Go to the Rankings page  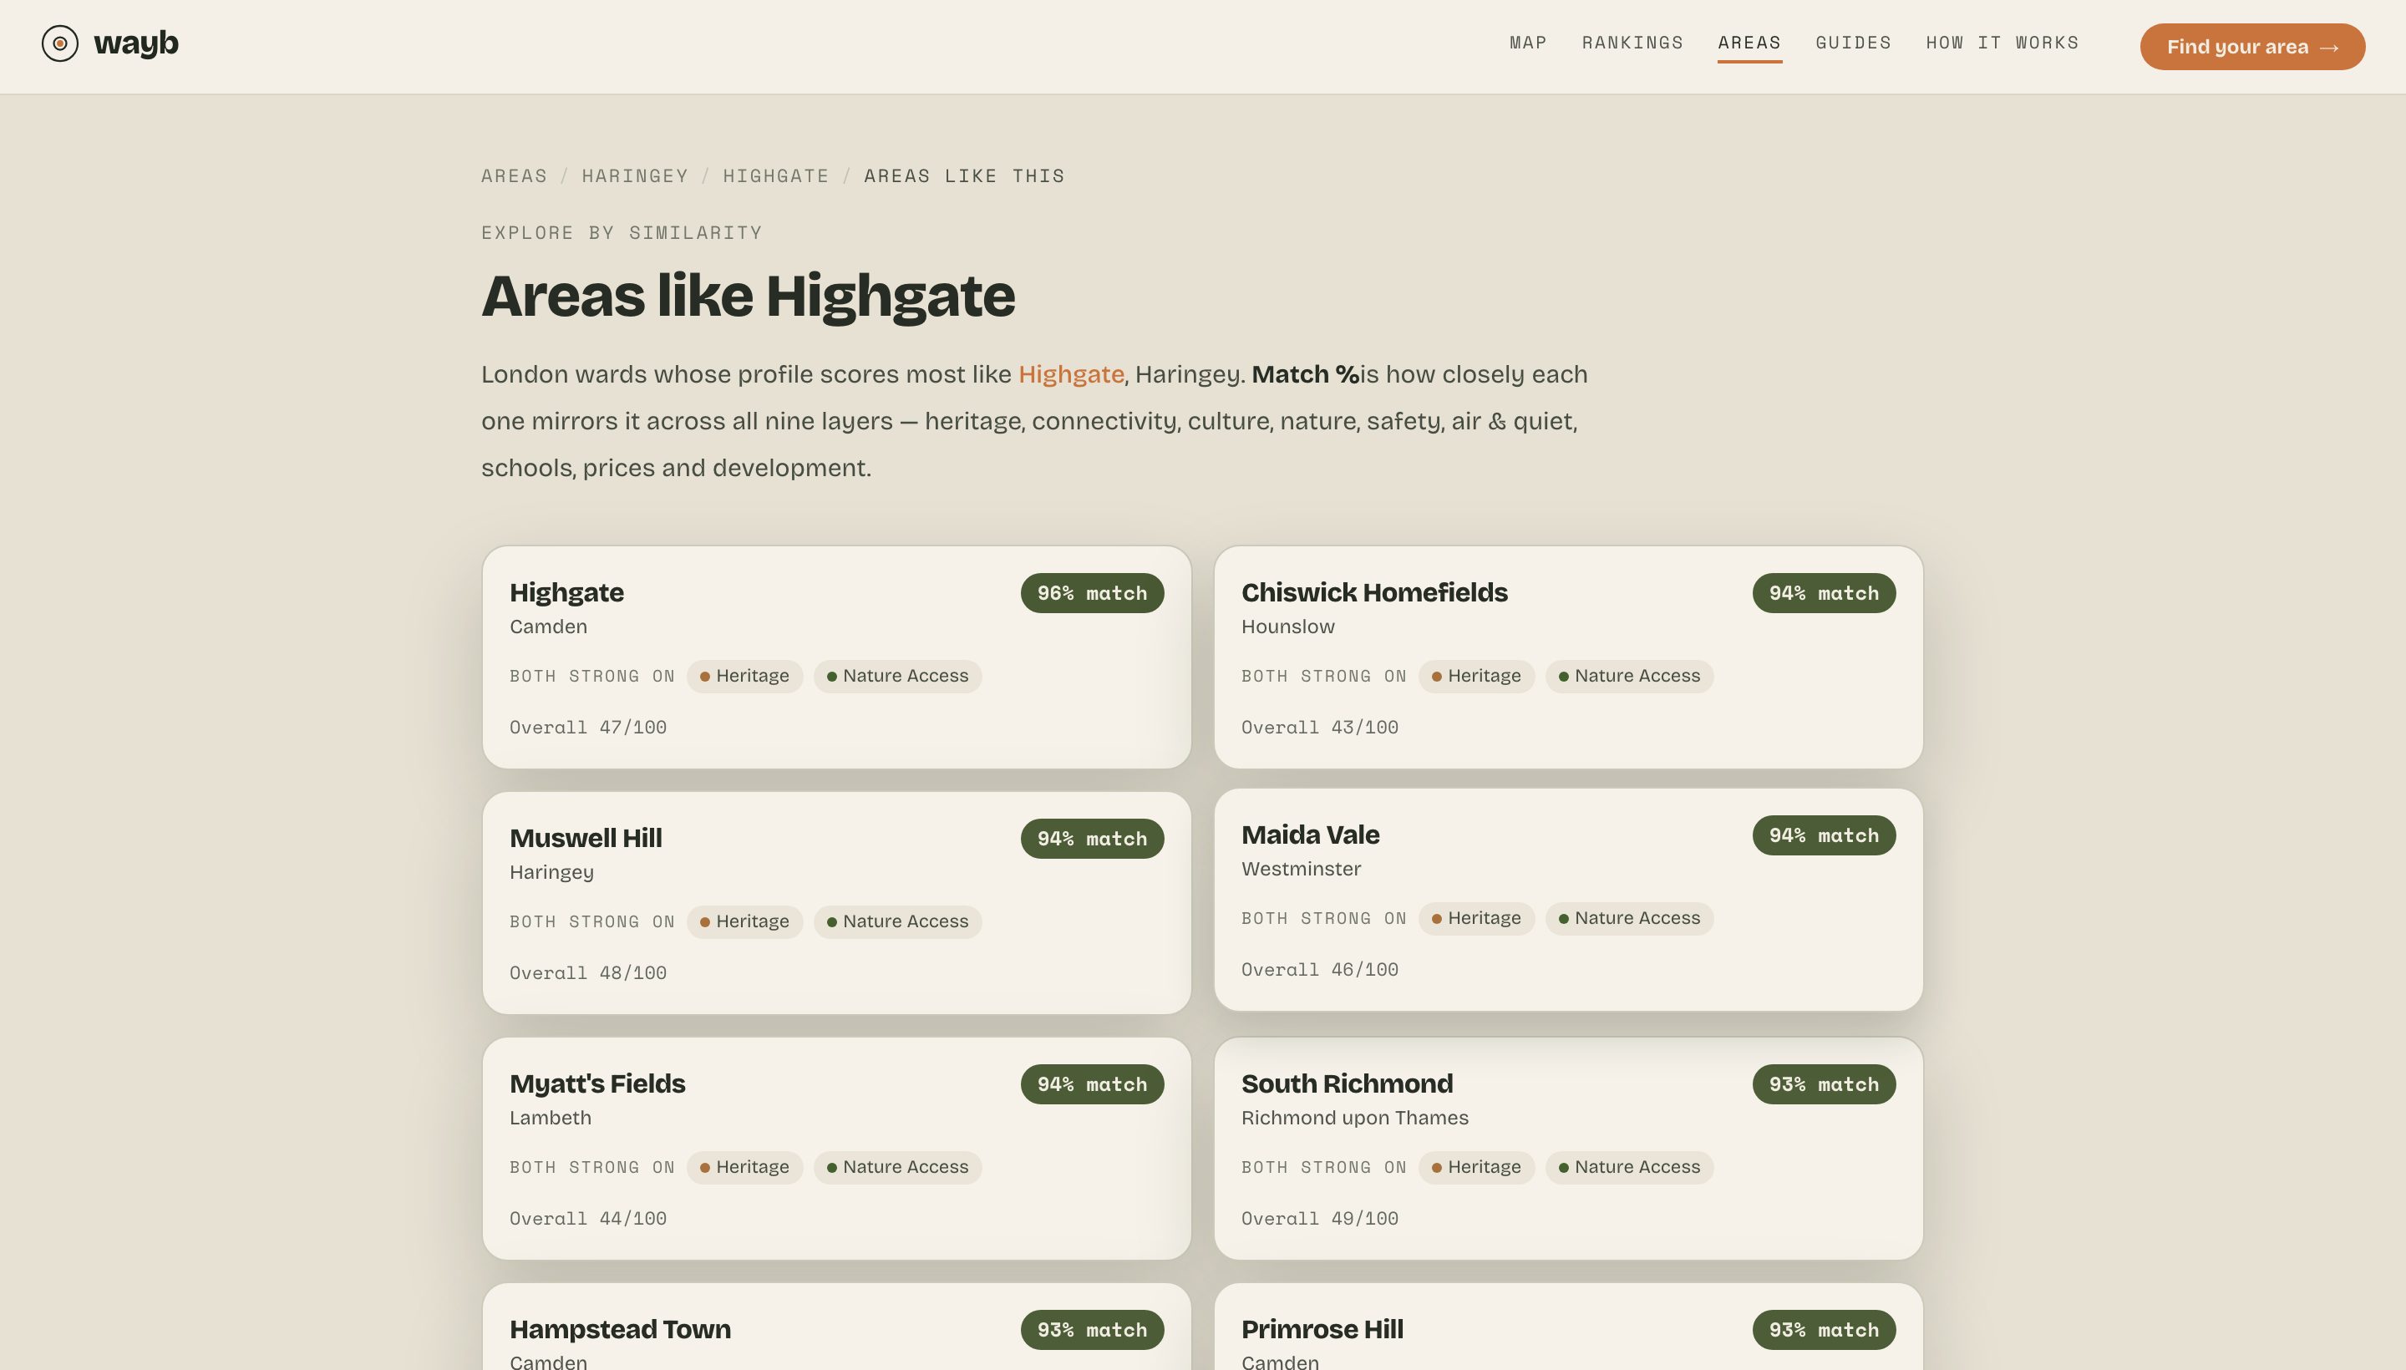coord(1632,43)
